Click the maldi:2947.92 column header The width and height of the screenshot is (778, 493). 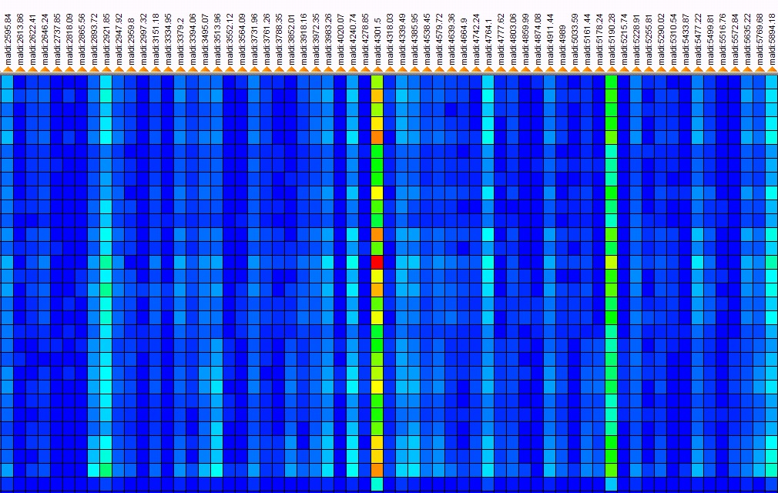119,39
